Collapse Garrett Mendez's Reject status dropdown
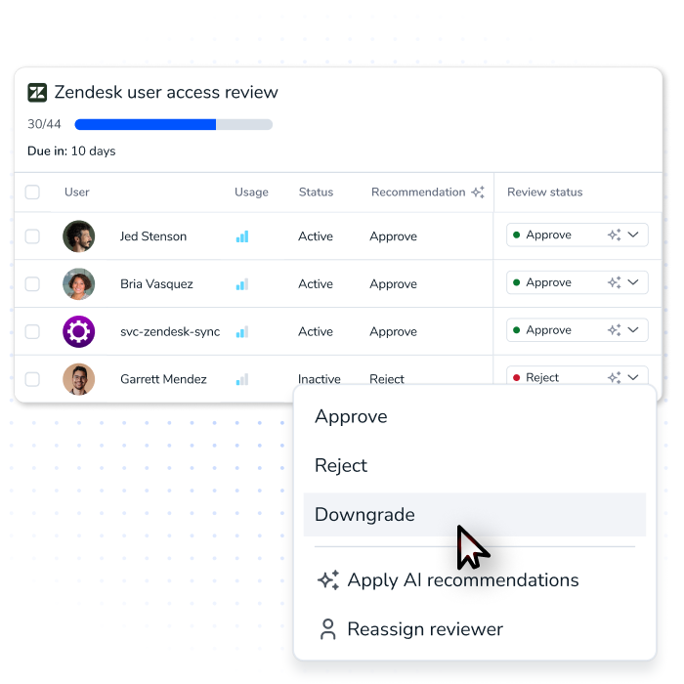The width and height of the screenshot is (684, 684). click(x=633, y=377)
